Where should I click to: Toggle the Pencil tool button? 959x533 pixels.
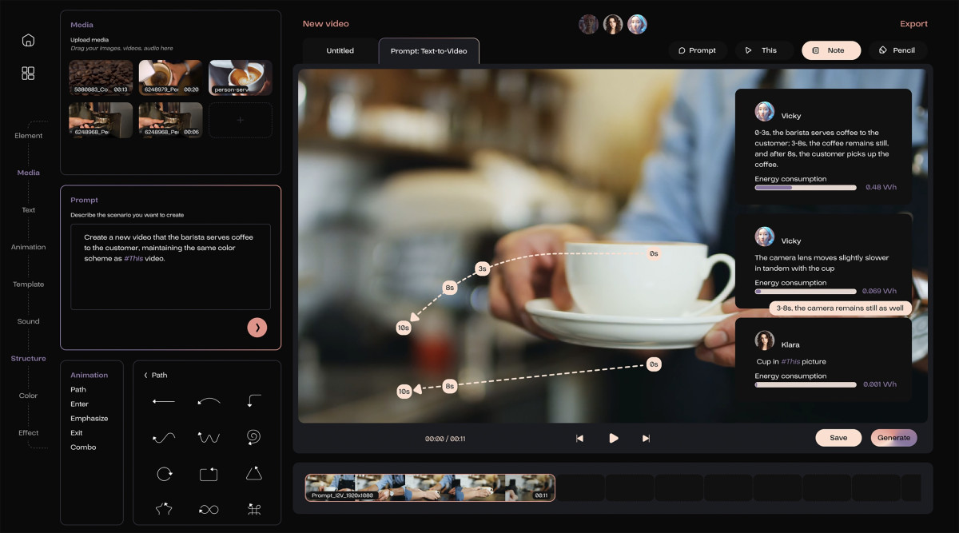[x=897, y=50]
